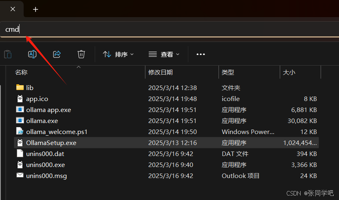
Task: Click the 30,082 KB size cell
Action: tap(302, 121)
